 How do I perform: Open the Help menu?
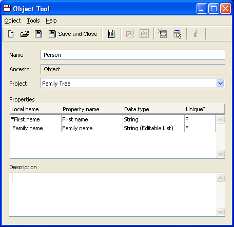click(x=51, y=20)
